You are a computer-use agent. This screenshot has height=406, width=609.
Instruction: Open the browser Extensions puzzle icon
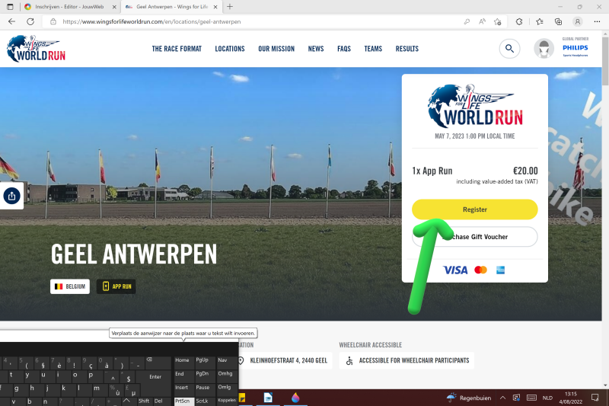pyautogui.click(x=519, y=22)
